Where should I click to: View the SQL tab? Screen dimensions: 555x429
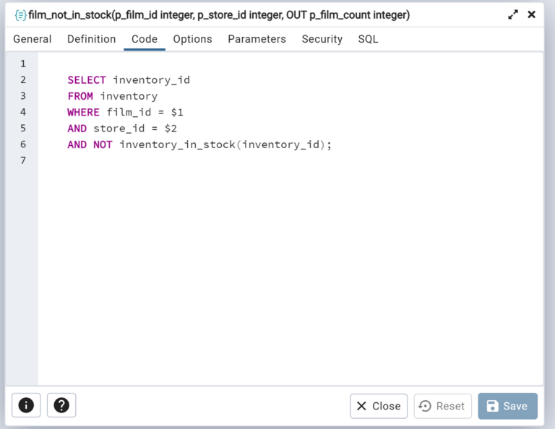[x=368, y=39]
